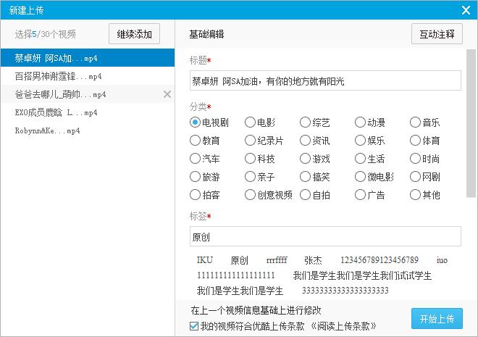Choose the 综艺 category option
Viewport: 478px width, 337px height.
pyautogui.click(x=305, y=122)
